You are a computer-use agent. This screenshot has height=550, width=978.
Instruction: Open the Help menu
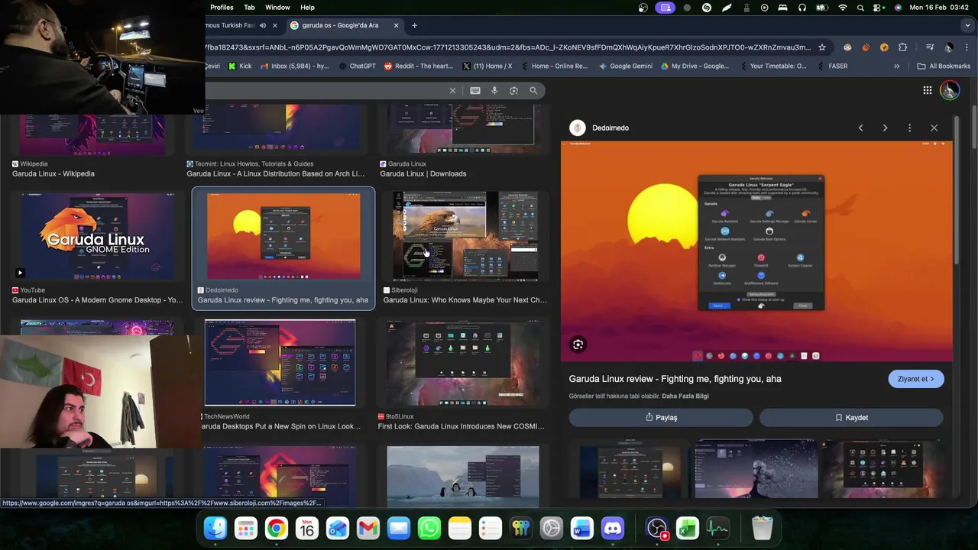(307, 8)
